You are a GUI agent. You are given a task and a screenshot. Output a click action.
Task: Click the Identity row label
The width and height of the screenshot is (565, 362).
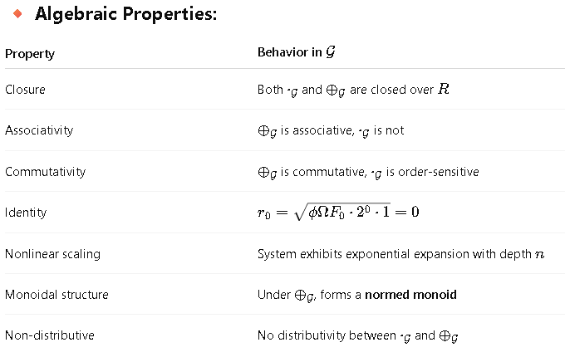tap(26, 213)
